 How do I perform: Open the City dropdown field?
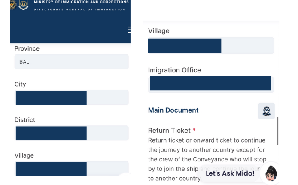pos(71,98)
